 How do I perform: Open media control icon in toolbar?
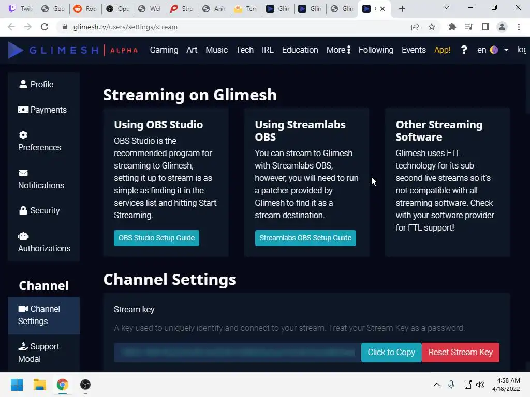click(468, 27)
